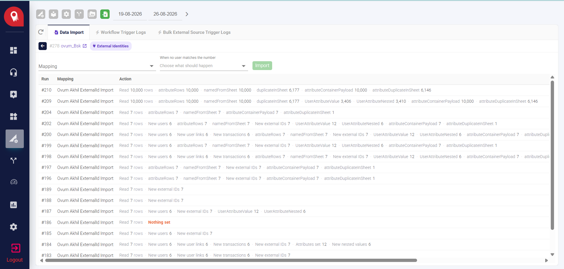Screen dimensions: 564x269
Task: Click the branch merge toolbar icon at top
Action: [79, 14]
